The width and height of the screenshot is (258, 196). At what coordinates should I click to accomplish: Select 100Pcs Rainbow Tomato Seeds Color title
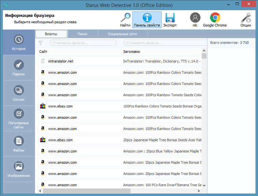pos(162,95)
